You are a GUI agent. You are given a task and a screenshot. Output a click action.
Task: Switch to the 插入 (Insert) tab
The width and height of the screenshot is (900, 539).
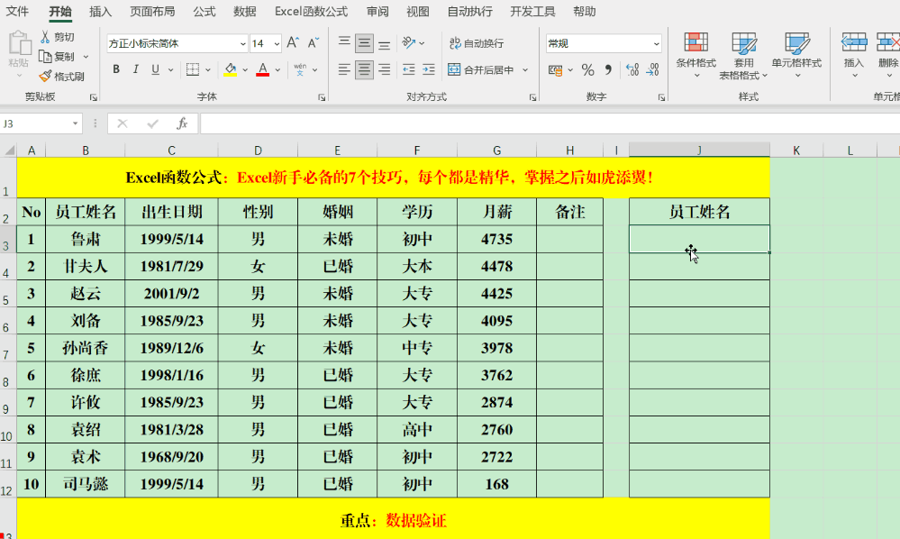(101, 12)
